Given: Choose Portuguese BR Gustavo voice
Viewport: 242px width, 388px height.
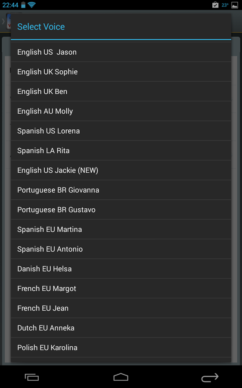Looking at the screenshot, I should coord(121,210).
